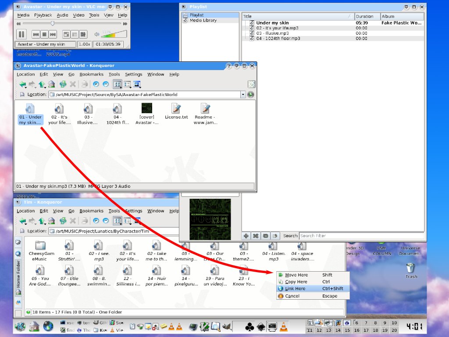Viewport: 449px width, 337px height.
Task: Select '02 - It's your life.mp3' playlist row
Action: (x=333, y=28)
